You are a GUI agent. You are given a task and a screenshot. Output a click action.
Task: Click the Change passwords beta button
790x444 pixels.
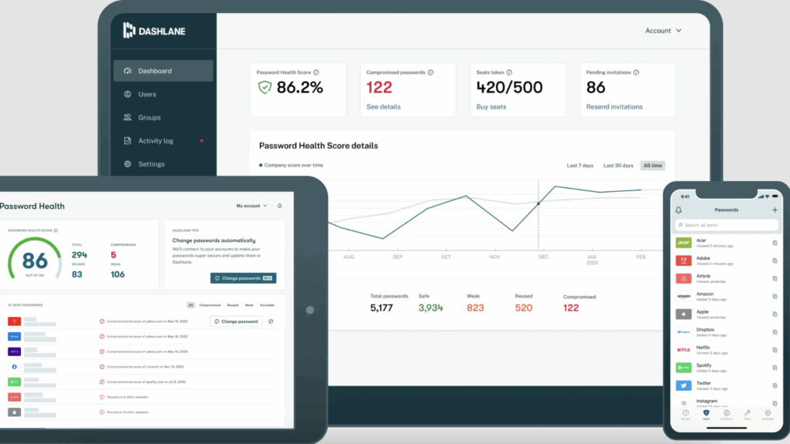243,277
